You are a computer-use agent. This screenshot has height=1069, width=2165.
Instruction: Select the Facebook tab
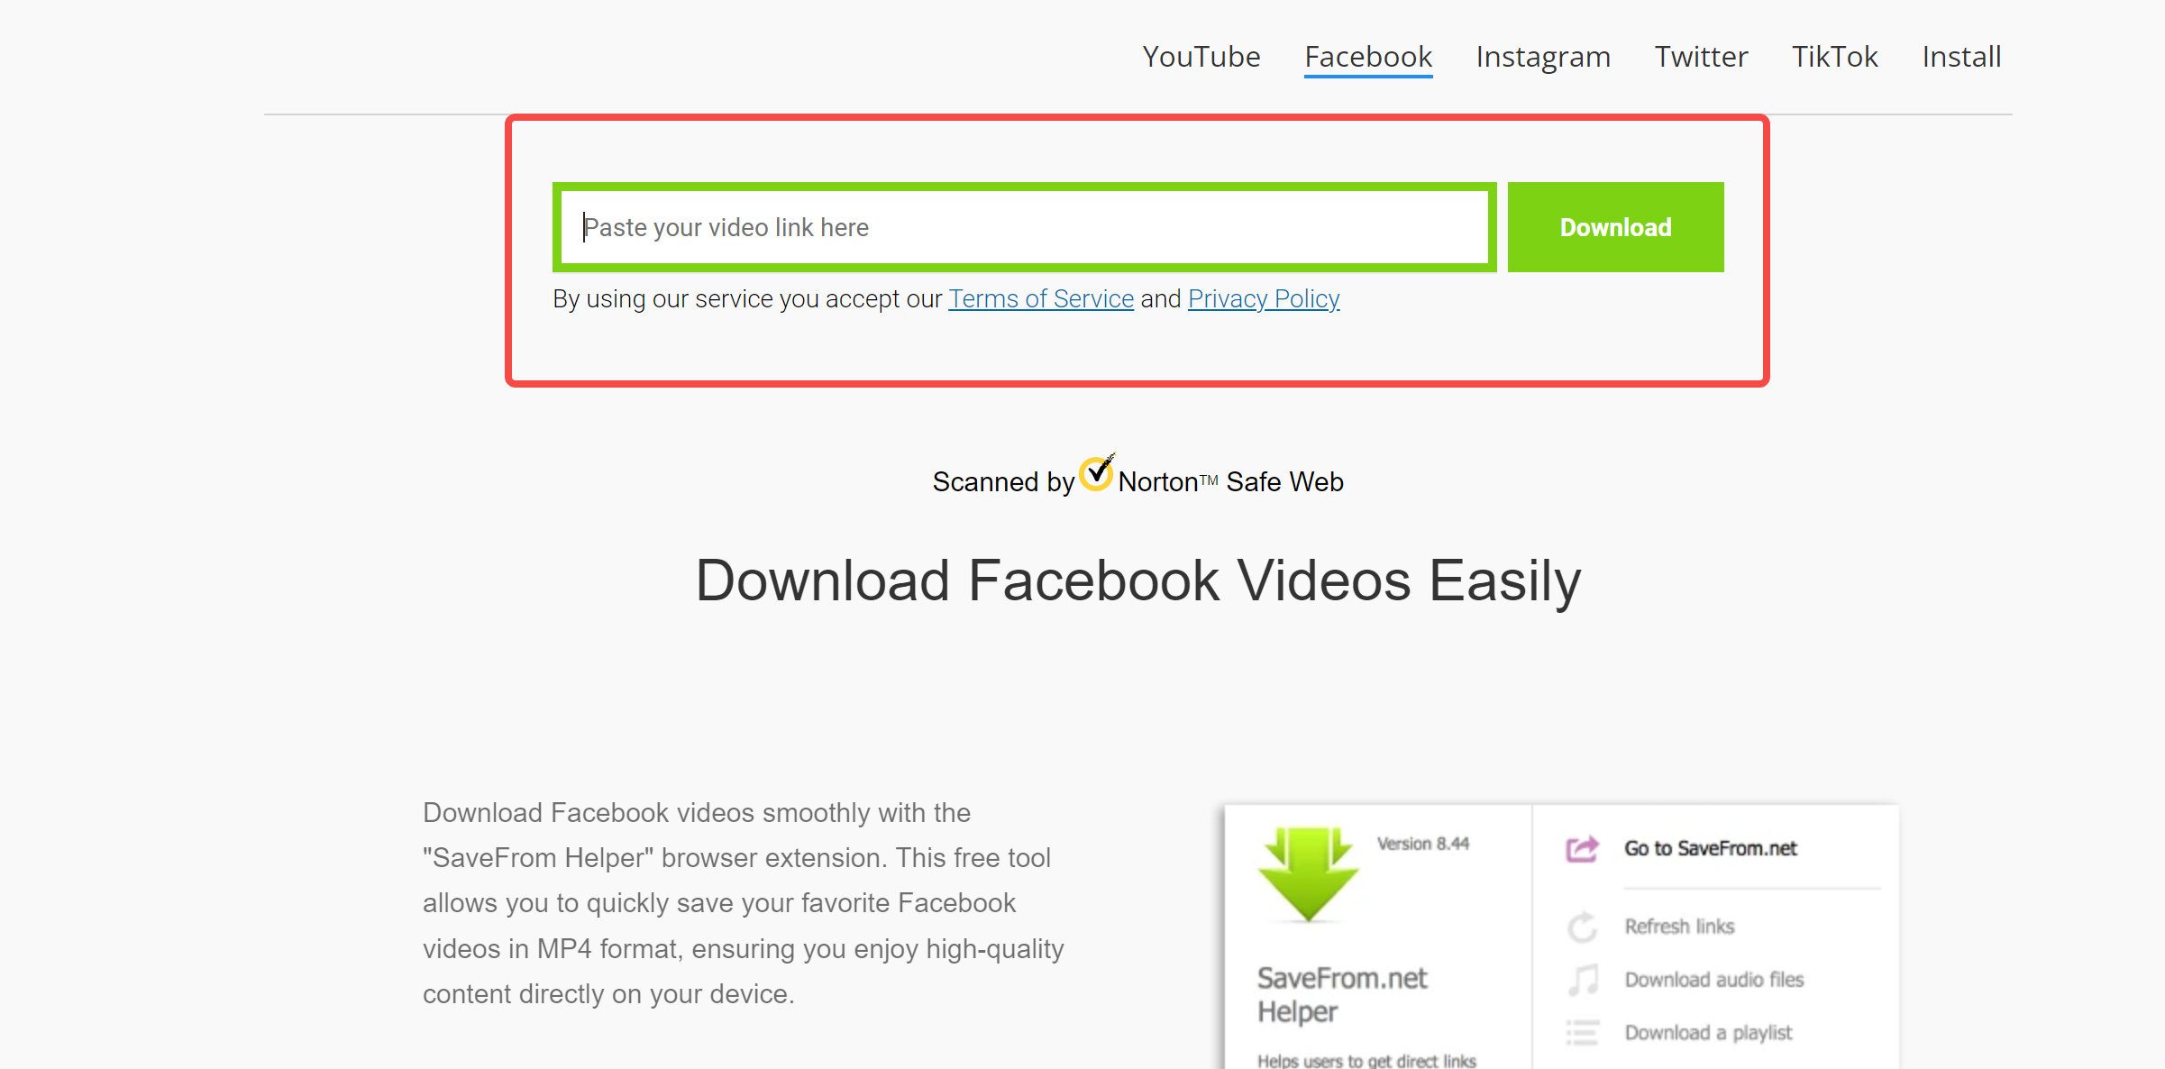pos(1368,57)
